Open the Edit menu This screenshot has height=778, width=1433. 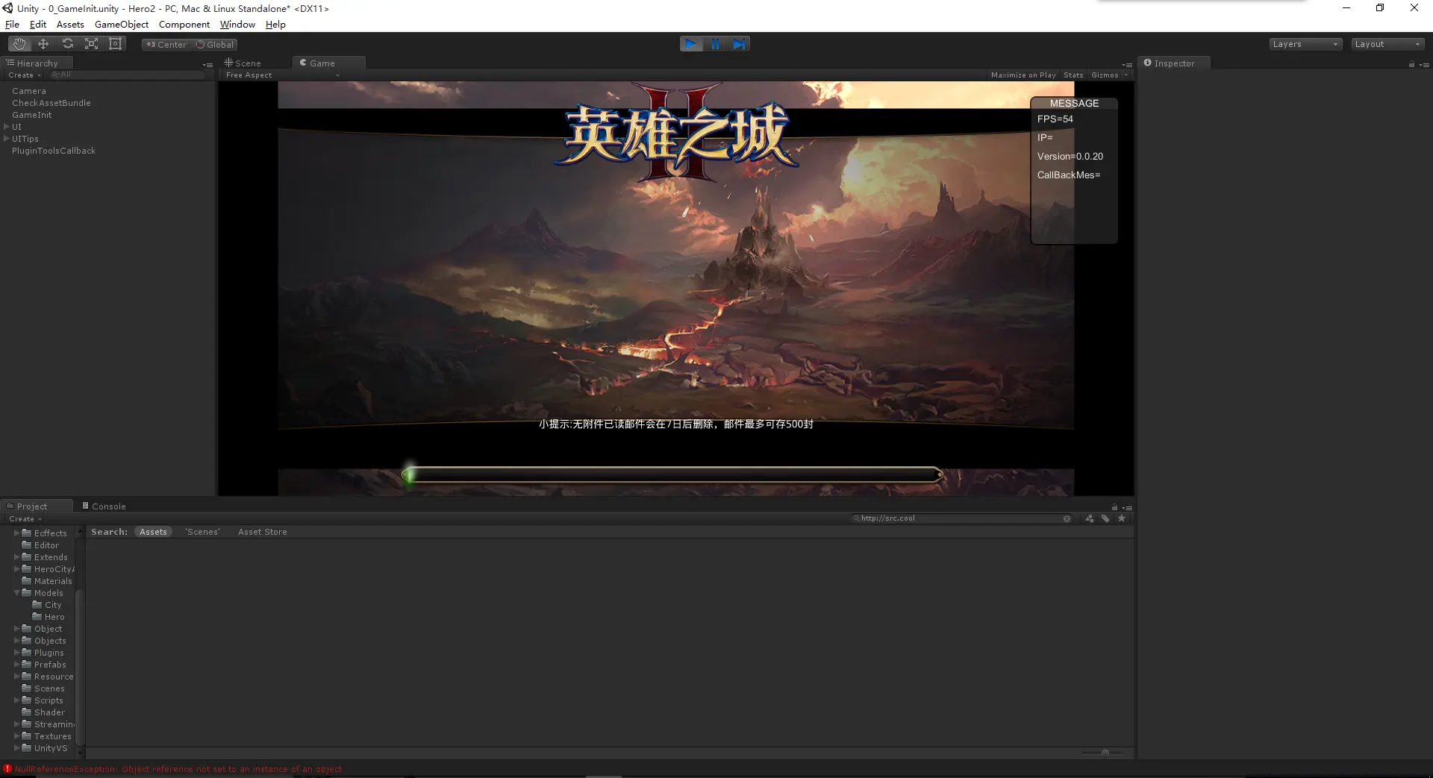click(x=38, y=25)
